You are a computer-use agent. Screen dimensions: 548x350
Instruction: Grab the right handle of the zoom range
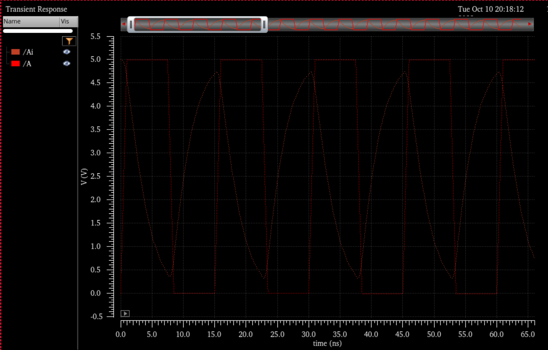coord(264,24)
